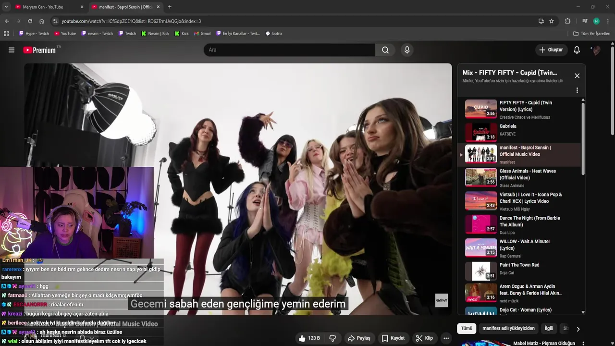Click the address bar URL
The image size is (615, 346).
(x=131, y=21)
